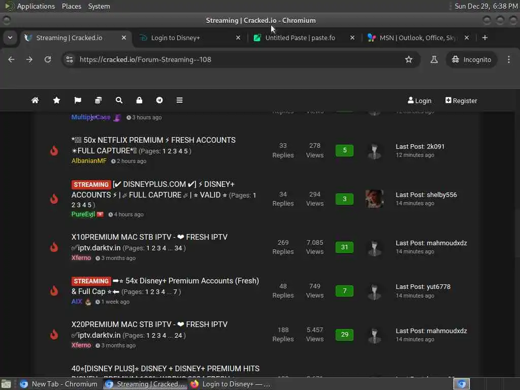
Task: Click the padlock icon in forum nav
Action: 139,100
